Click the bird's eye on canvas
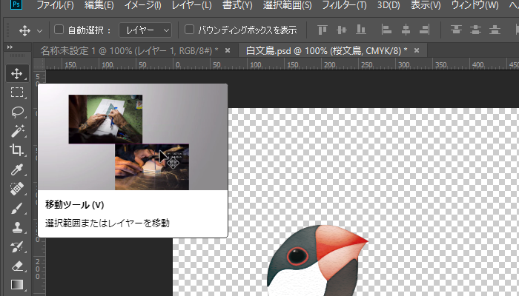The width and height of the screenshot is (519, 296). point(297,255)
